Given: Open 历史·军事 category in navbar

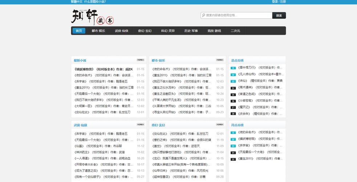Looking at the screenshot, I should [x=191, y=31].
